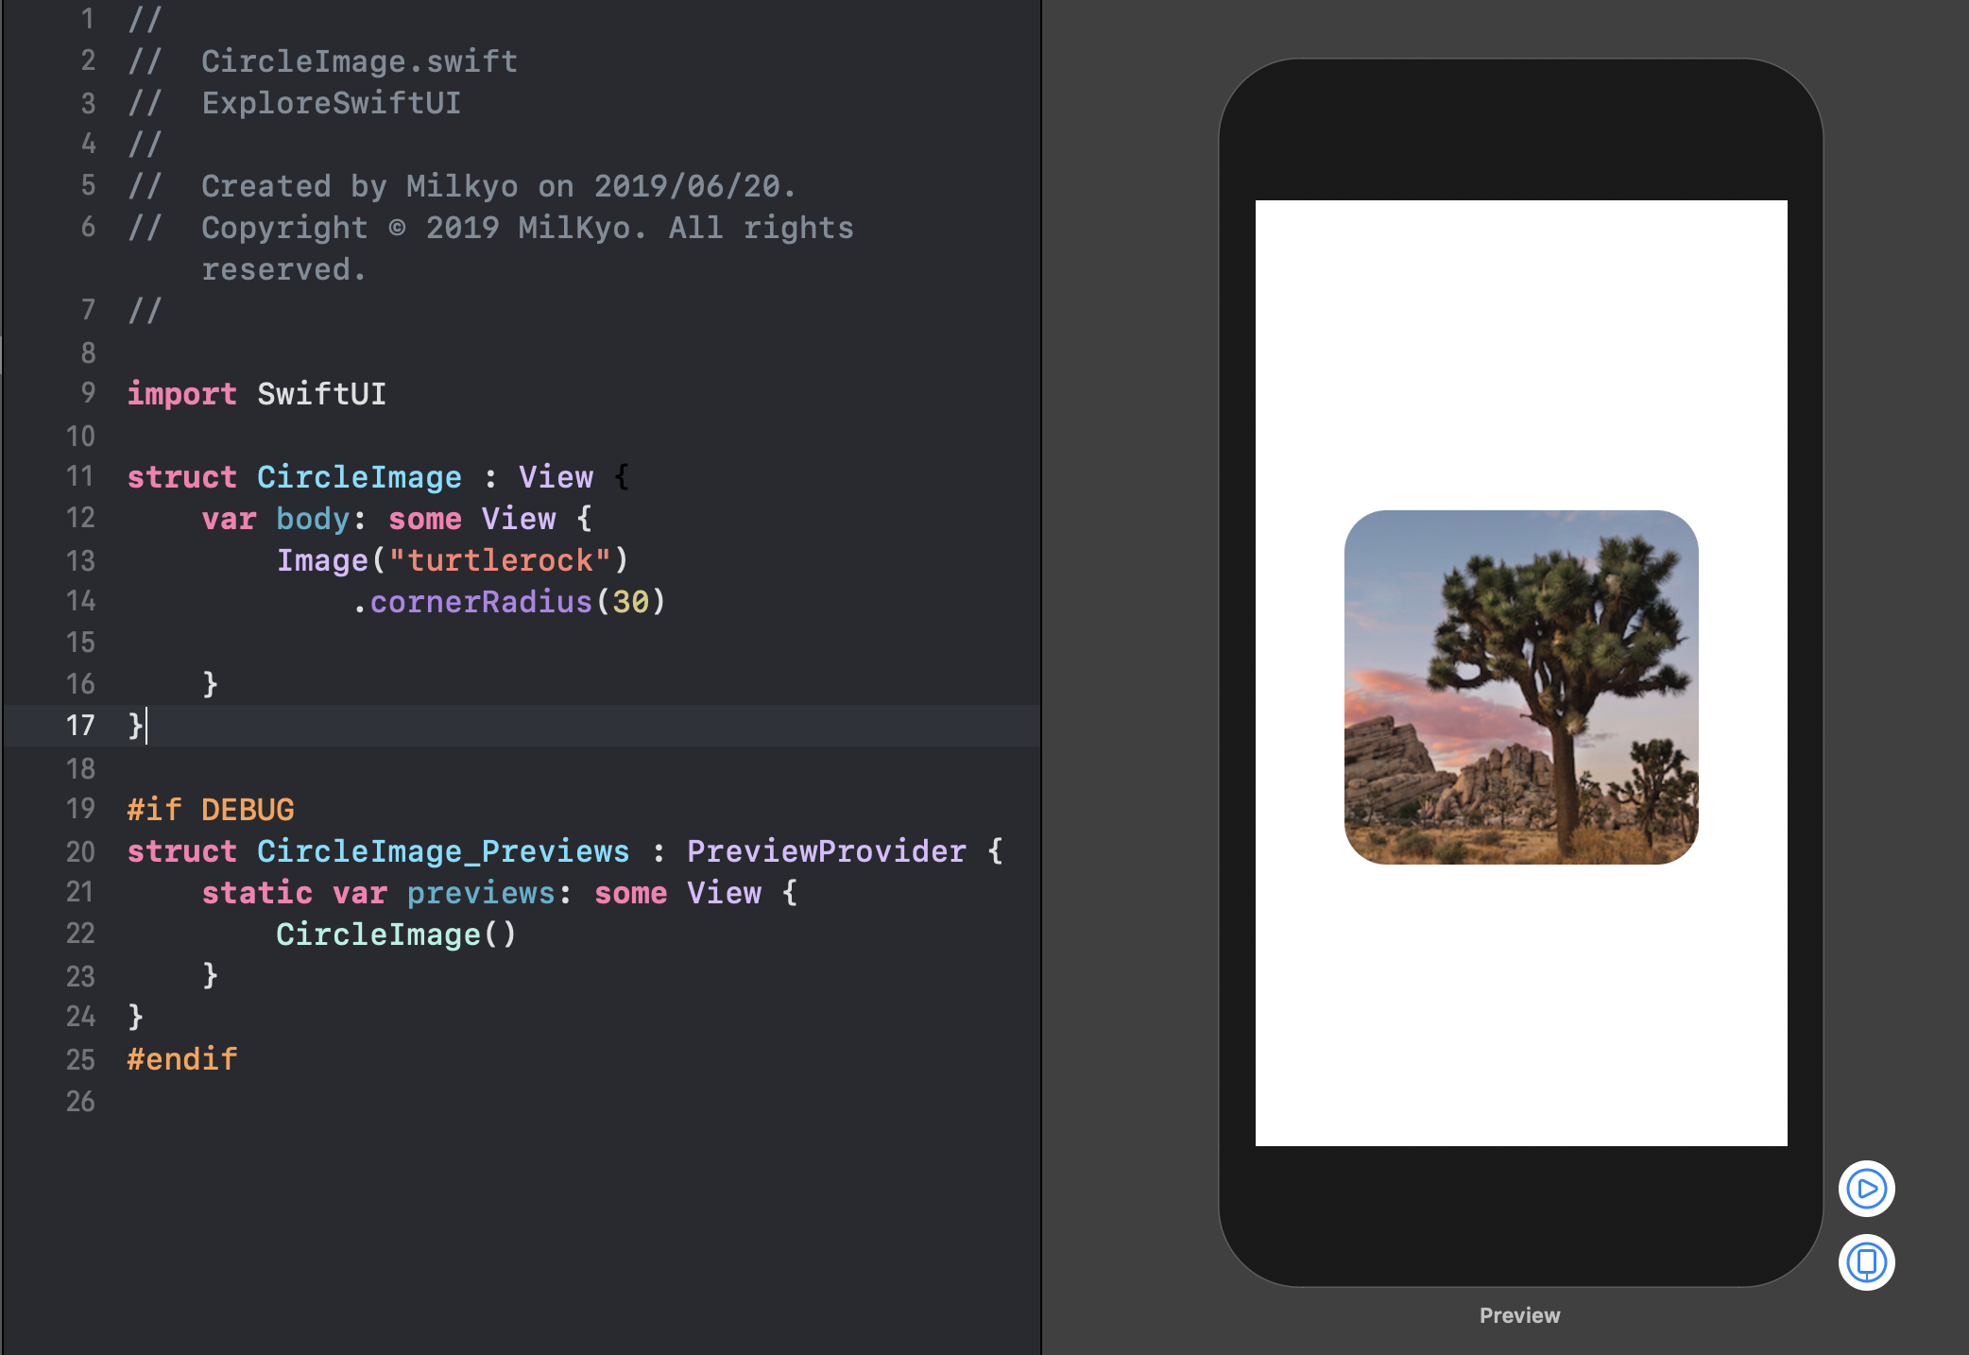
Task: Click line number 17 in the gutter
Action: pyautogui.click(x=80, y=726)
